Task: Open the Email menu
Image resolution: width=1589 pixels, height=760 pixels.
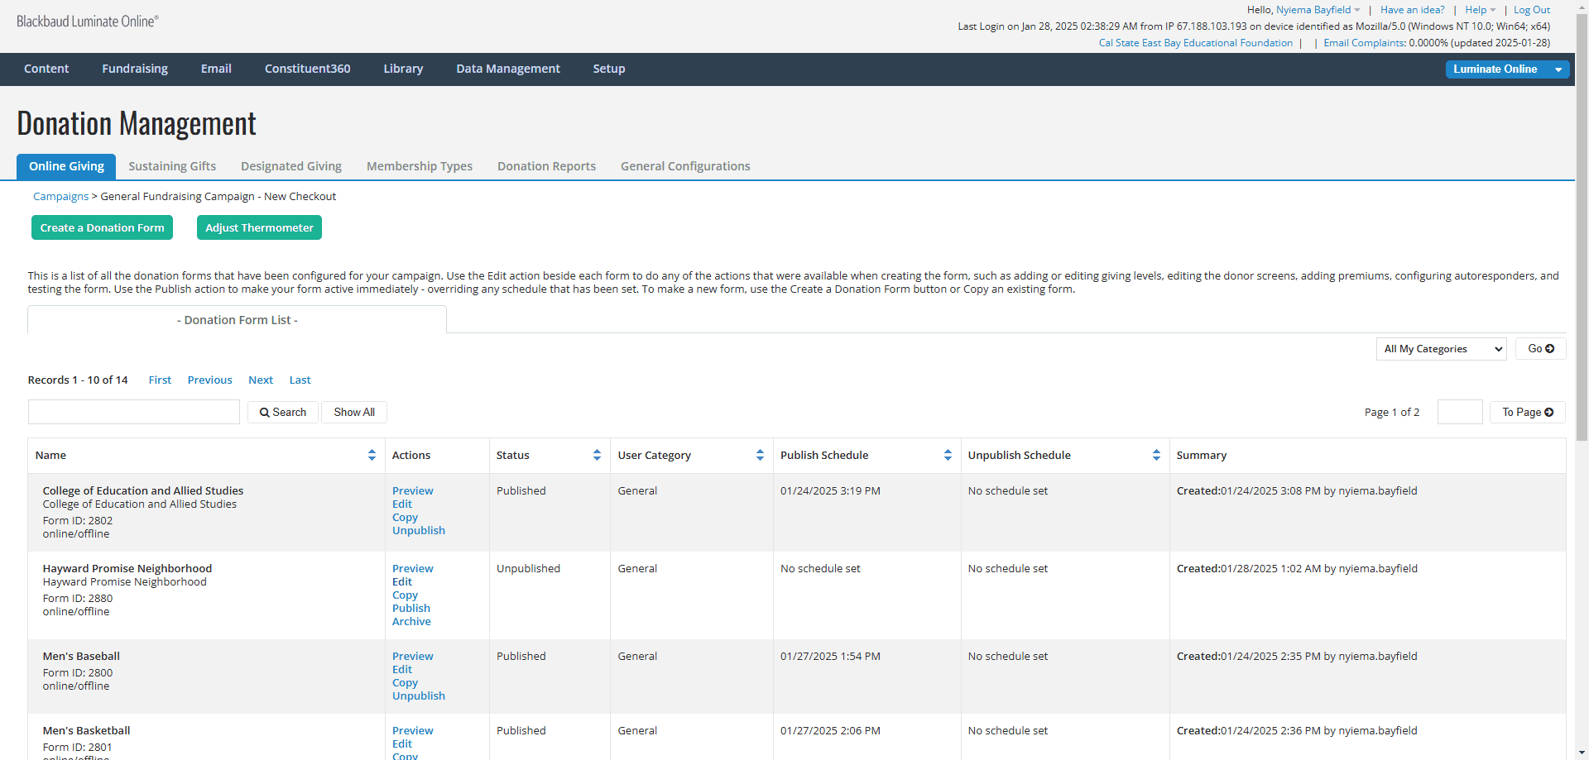Action: click(216, 69)
